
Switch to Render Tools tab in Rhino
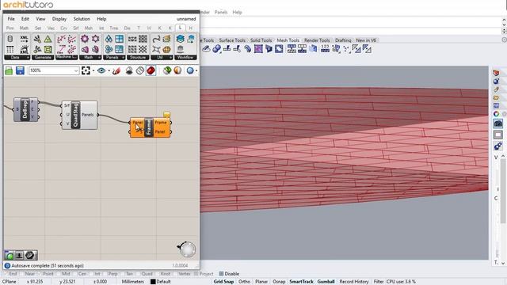click(x=317, y=40)
